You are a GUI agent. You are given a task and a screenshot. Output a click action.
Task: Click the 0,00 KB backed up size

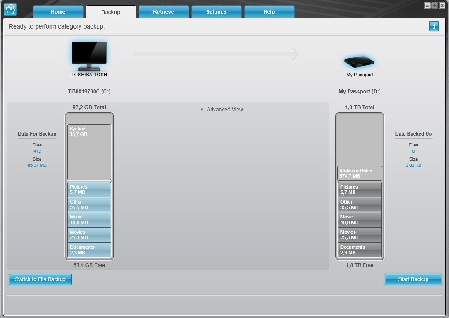pyautogui.click(x=413, y=165)
